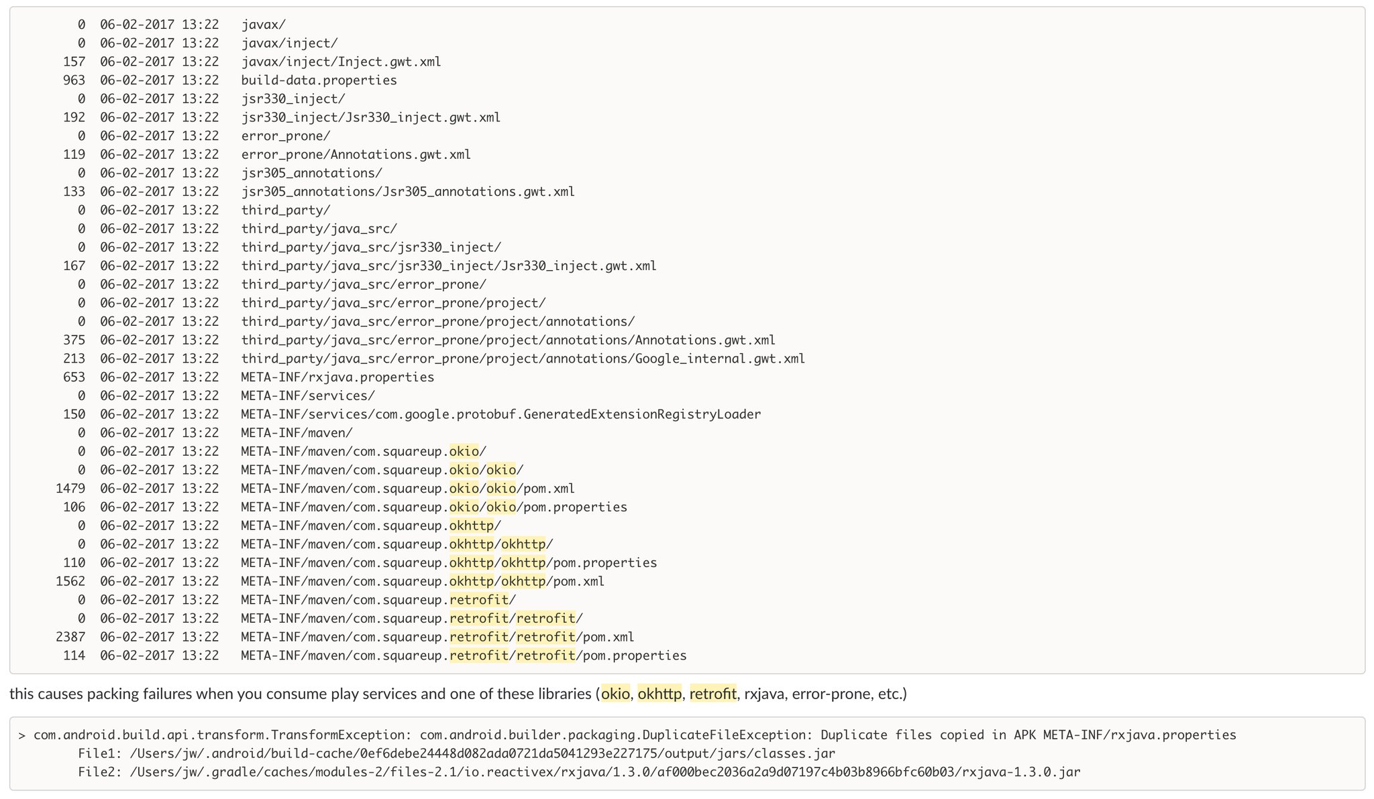Click highlighted retrofit in retrofit/retrofit/pom.xml line
1374x799 pixels.
coord(478,637)
